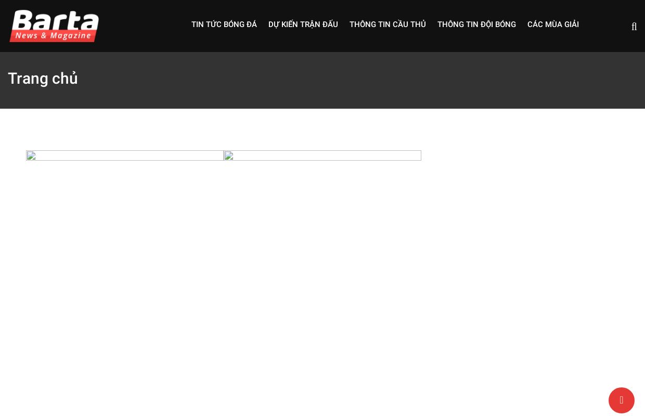This screenshot has height=416, width=645.
Task: Navigate to THÔNG TIN ĐỘI BÓNG
Action: coord(476,24)
